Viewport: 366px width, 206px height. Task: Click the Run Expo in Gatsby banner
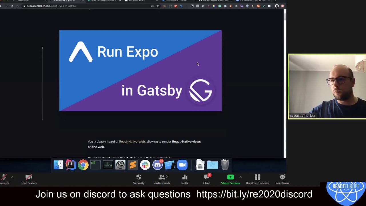point(140,71)
